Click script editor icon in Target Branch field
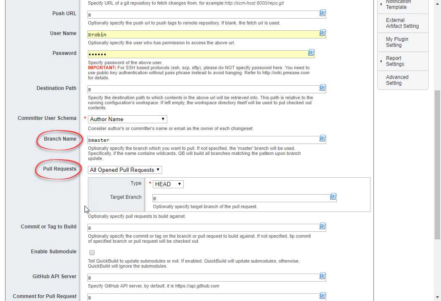This screenshot has height=301, width=441. [333, 197]
